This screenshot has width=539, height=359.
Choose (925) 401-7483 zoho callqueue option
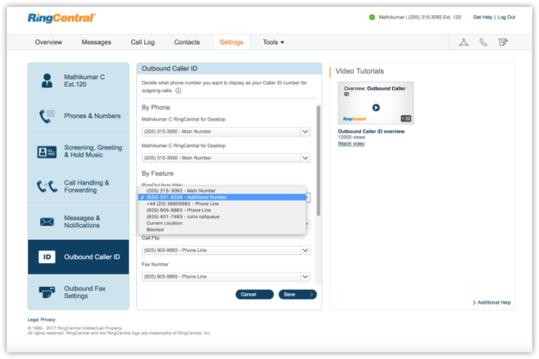[x=222, y=217]
